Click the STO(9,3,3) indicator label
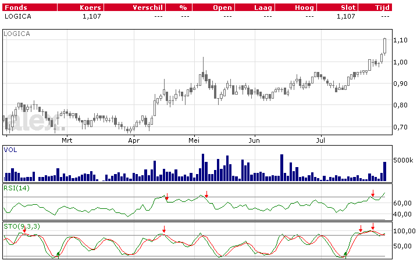The width and height of the screenshot is (417, 264). [22, 226]
